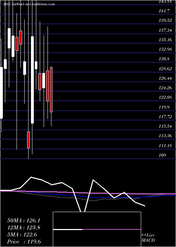Click the 119.9 price axis label
The width and height of the screenshot is (176, 247).
(x=164, y=107)
